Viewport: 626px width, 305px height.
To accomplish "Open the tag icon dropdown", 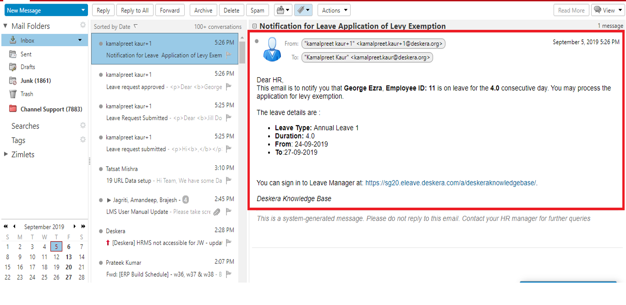I will (303, 10).
